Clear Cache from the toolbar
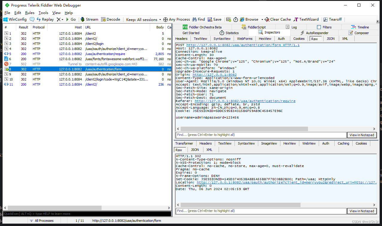Viewport: 382px width, 226px height. coord(278,19)
